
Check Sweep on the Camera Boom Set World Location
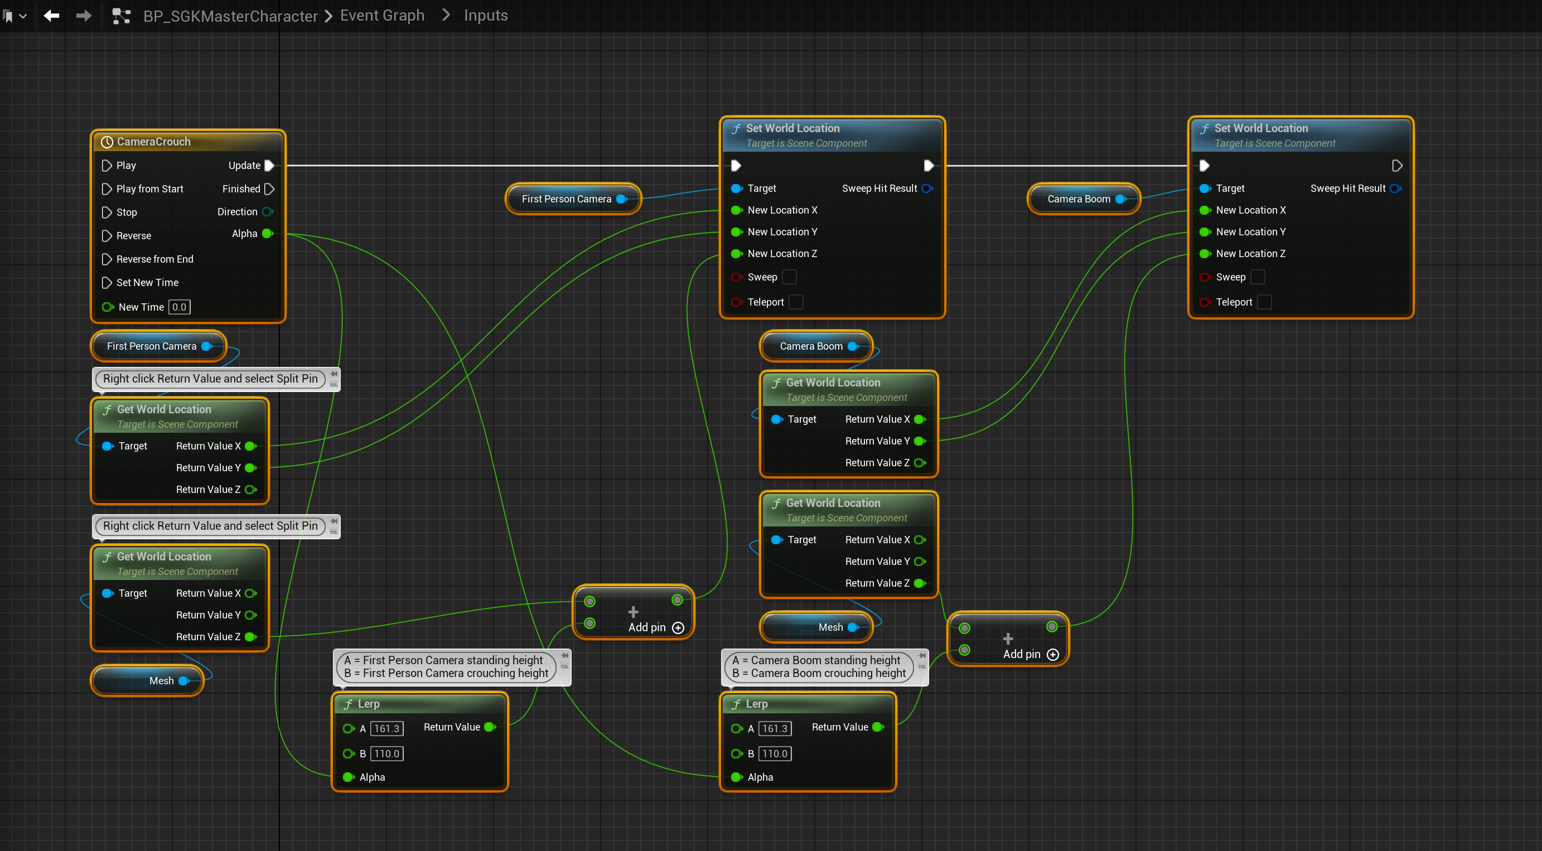point(1258,277)
